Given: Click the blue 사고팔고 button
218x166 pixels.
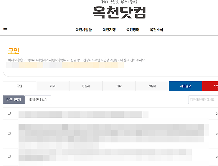Looking at the screenshot, I should click(186, 86).
